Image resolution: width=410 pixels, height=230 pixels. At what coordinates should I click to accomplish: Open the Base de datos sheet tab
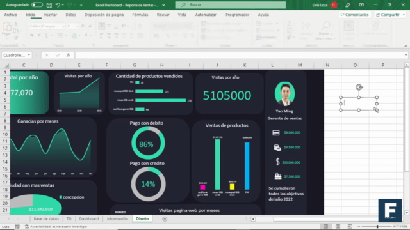click(46, 219)
